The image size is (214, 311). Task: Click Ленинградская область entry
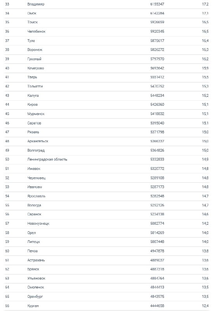click(47, 159)
